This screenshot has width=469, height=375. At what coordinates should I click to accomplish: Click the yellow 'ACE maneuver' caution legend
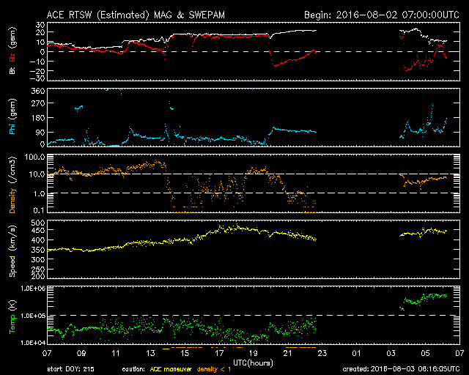[171, 369]
